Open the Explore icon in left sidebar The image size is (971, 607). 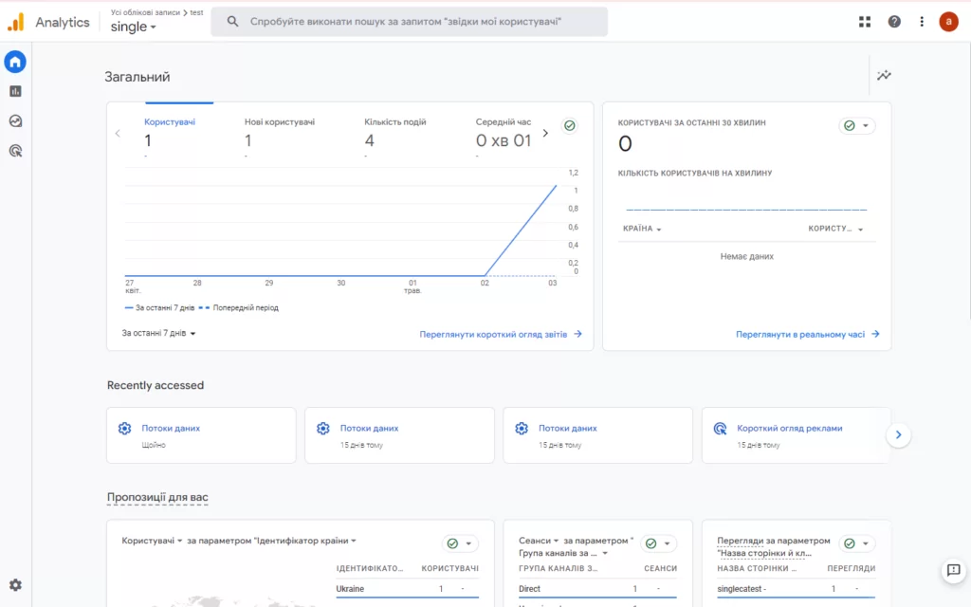coord(15,121)
